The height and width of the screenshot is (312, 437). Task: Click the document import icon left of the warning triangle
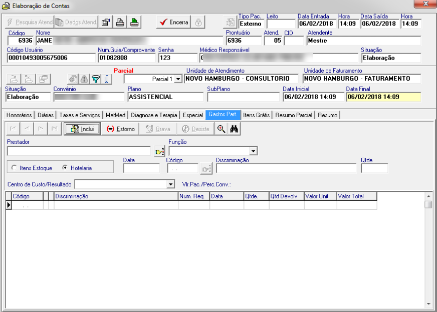tap(73, 79)
